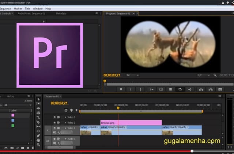Click the green label color swatch
Viewport: 234px width, 154px height.
[13, 125]
